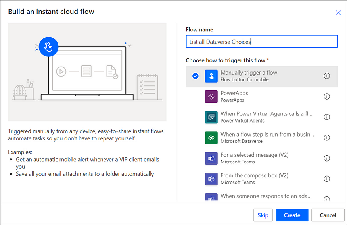The height and width of the screenshot is (225, 347).
Task: Click the Manually trigger a flow icon
Action: click(x=211, y=76)
